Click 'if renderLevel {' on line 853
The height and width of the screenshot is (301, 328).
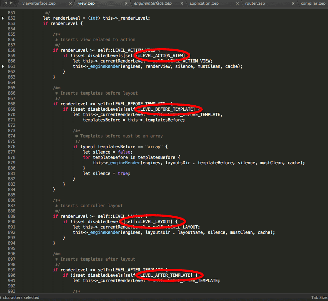(63, 24)
